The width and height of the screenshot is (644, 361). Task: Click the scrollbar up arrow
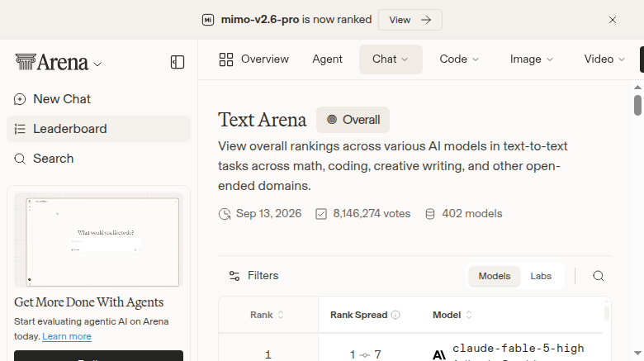click(x=637, y=88)
